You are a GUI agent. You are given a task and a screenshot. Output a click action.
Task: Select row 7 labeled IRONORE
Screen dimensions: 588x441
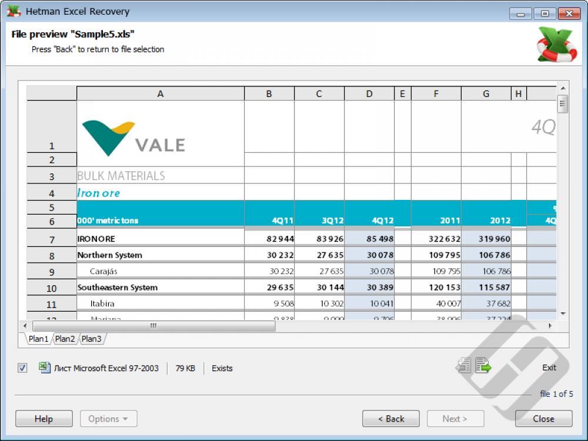52,239
